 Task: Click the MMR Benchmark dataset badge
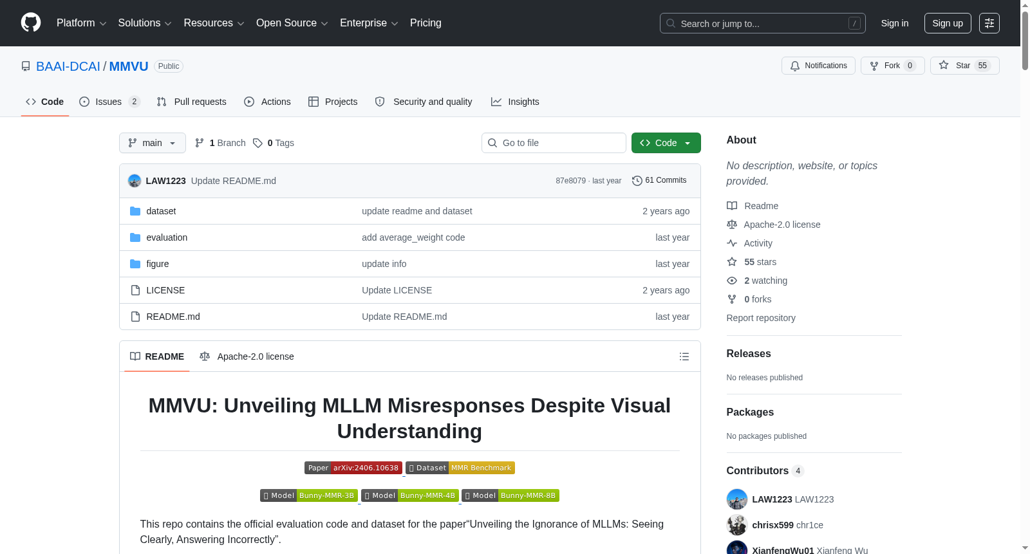460,468
